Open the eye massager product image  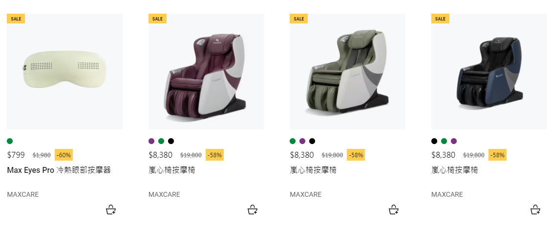point(65,71)
